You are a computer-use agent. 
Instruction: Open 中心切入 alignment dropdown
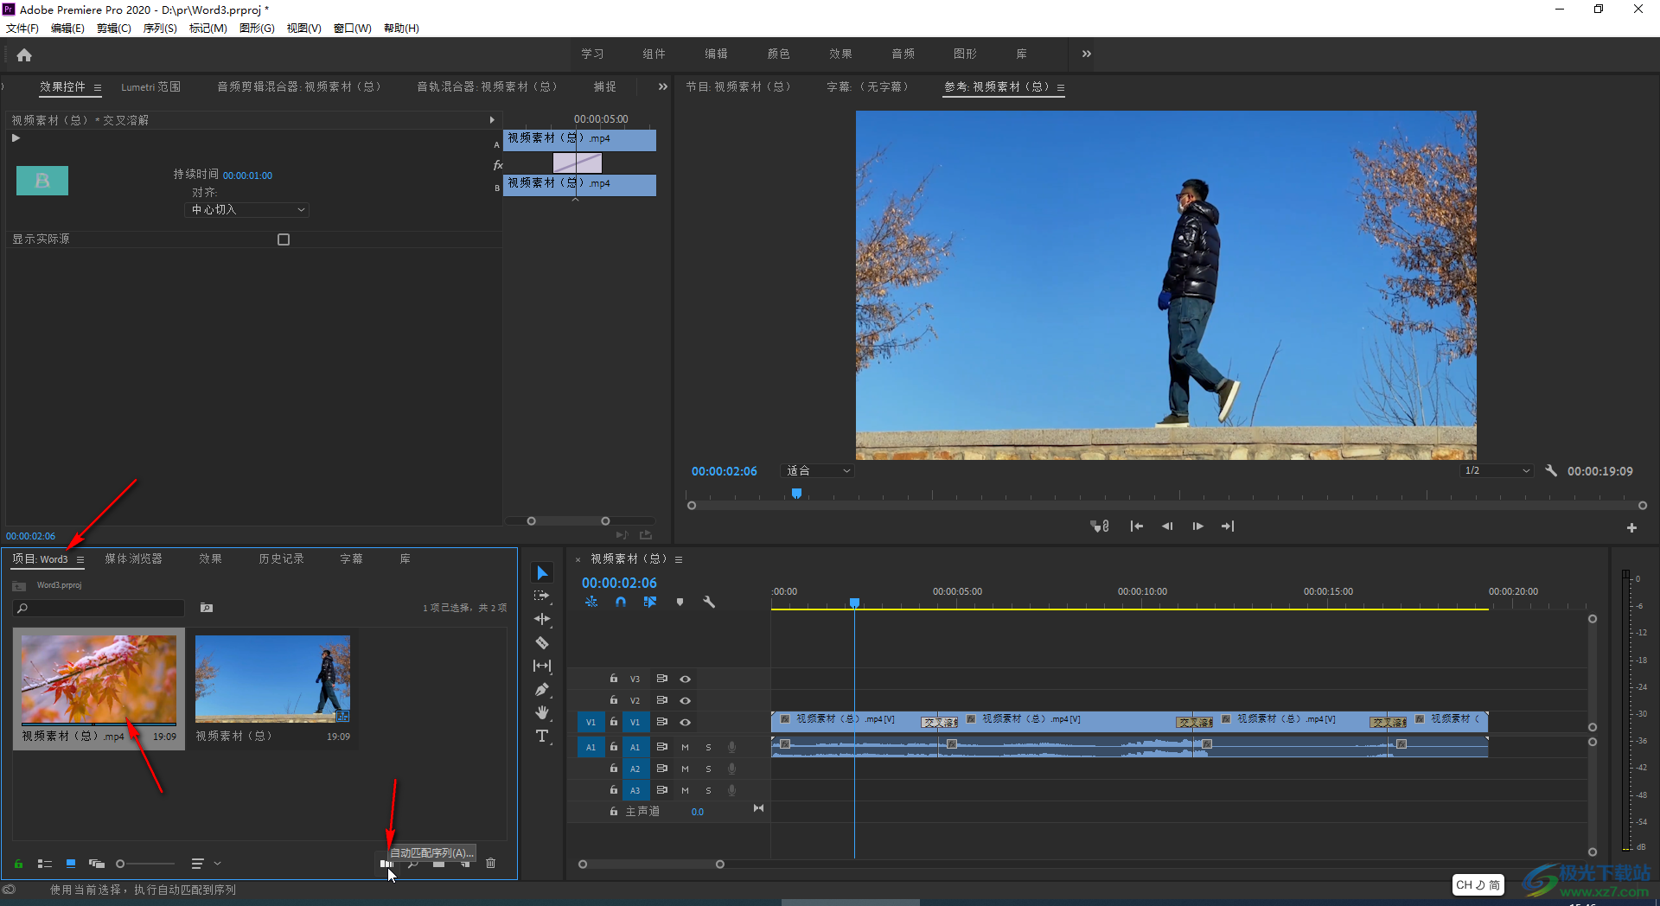pyautogui.click(x=247, y=210)
